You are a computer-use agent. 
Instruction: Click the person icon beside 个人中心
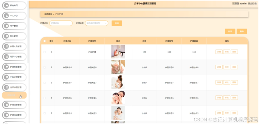[7, 16]
